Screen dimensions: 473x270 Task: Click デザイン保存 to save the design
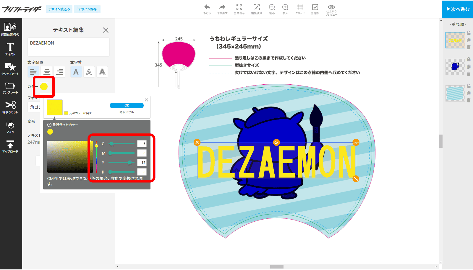click(87, 9)
